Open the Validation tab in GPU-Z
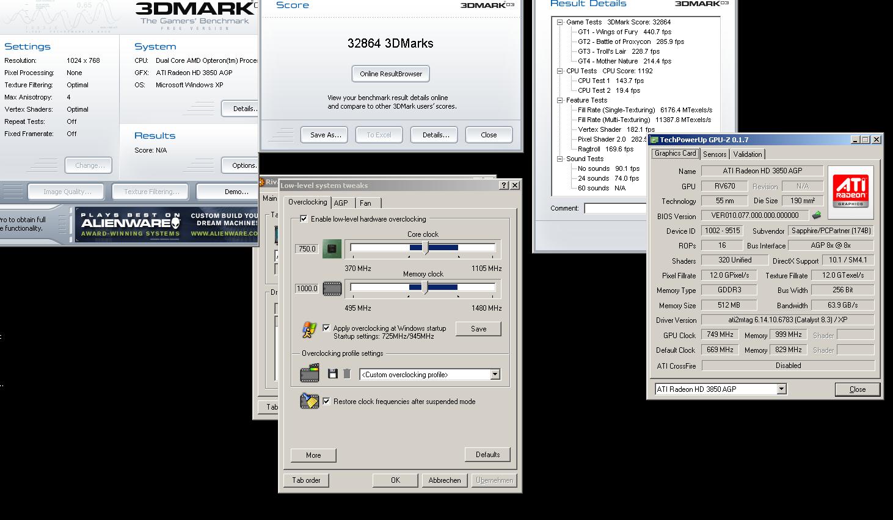The image size is (893, 520). [x=748, y=154]
